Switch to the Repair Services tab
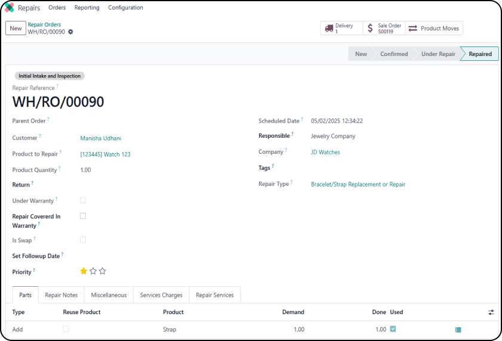This screenshot has height=341, width=502. pyautogui.click(x=215, y=295)
